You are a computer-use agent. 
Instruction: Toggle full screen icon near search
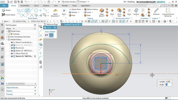pos(165,6)
